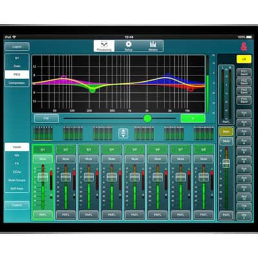The image size is (258, 258).
Task: Enable PAFL on channel Ip6
Action: click(x=157, y=215)
